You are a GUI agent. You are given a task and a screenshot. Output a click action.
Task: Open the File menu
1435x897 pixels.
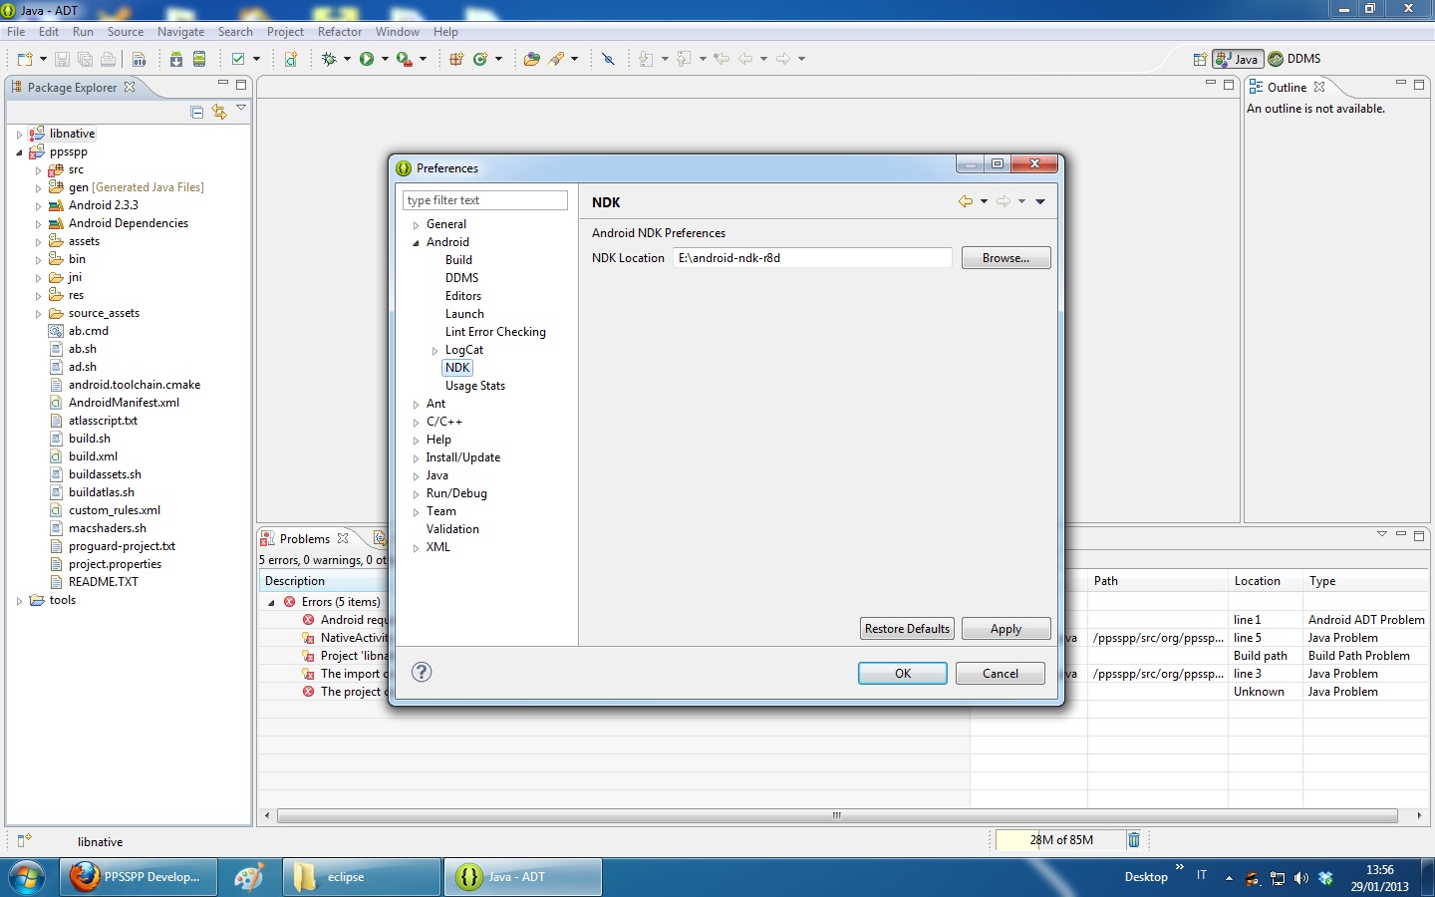16,32
